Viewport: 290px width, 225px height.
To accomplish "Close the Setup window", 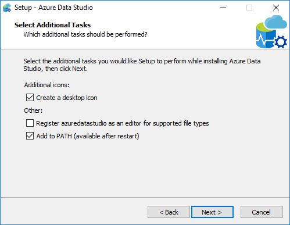I will (276, 8).
